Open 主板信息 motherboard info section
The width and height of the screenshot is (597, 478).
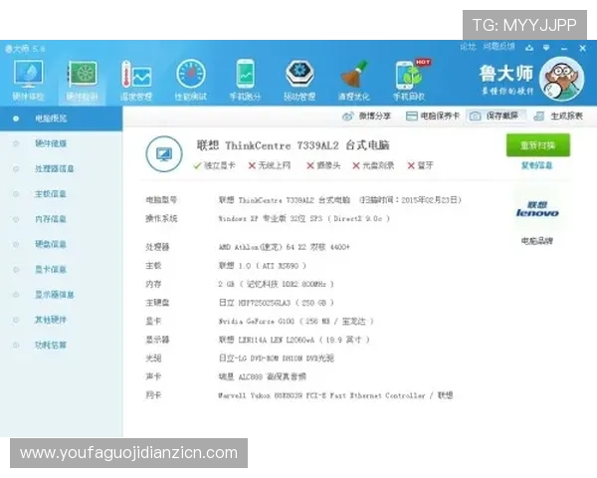point(51,193)
